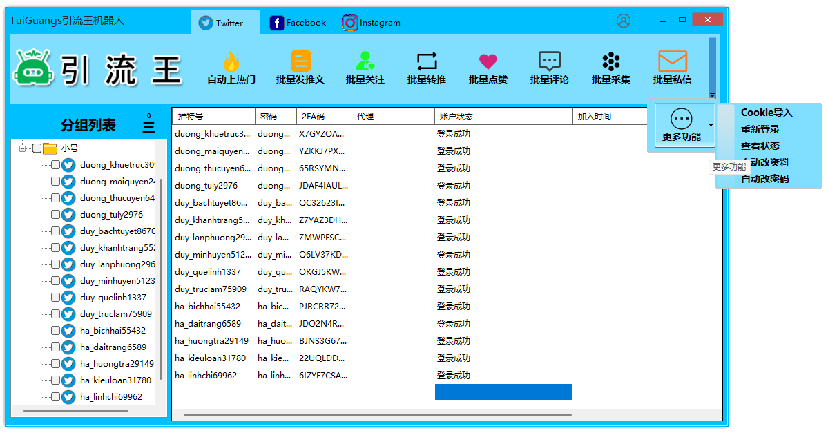
Task: Switch to the Facebook tab
Action: point(298,23)
